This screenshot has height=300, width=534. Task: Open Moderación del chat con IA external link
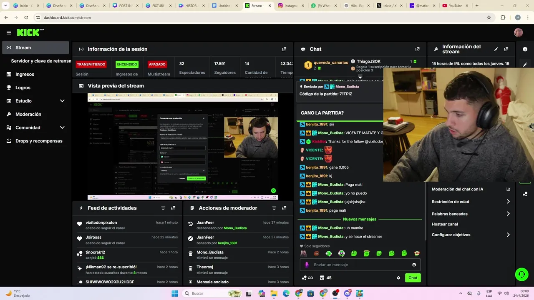point(508,189)
